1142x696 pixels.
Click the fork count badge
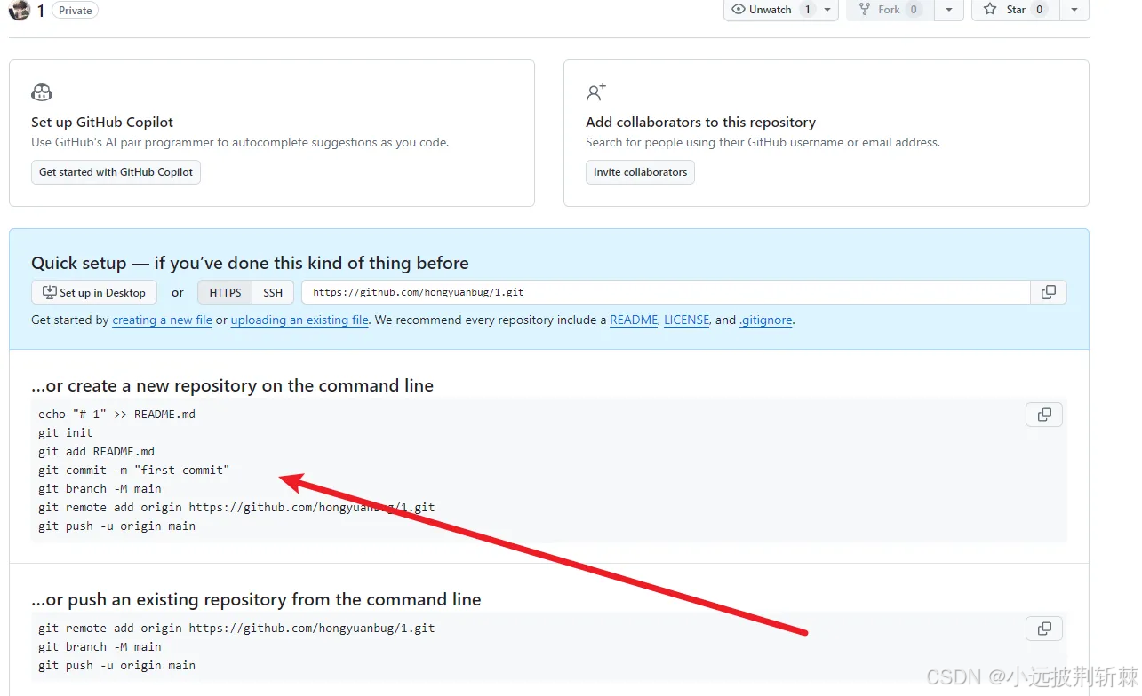(x=914, y=10)
